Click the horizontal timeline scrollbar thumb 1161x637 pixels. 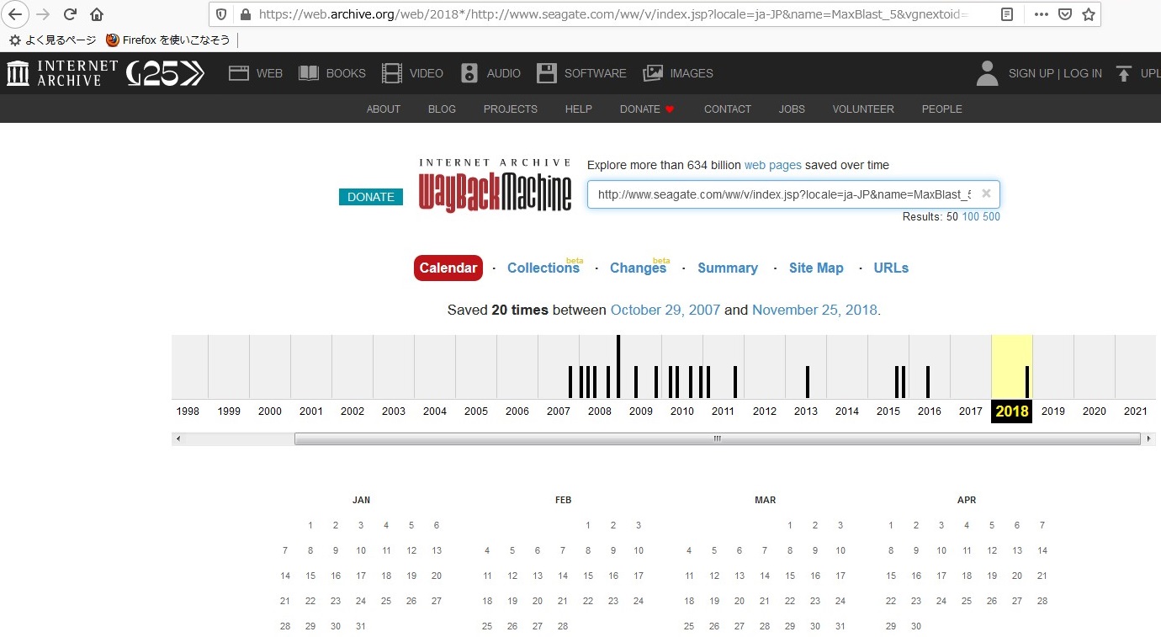pos(717,438)
